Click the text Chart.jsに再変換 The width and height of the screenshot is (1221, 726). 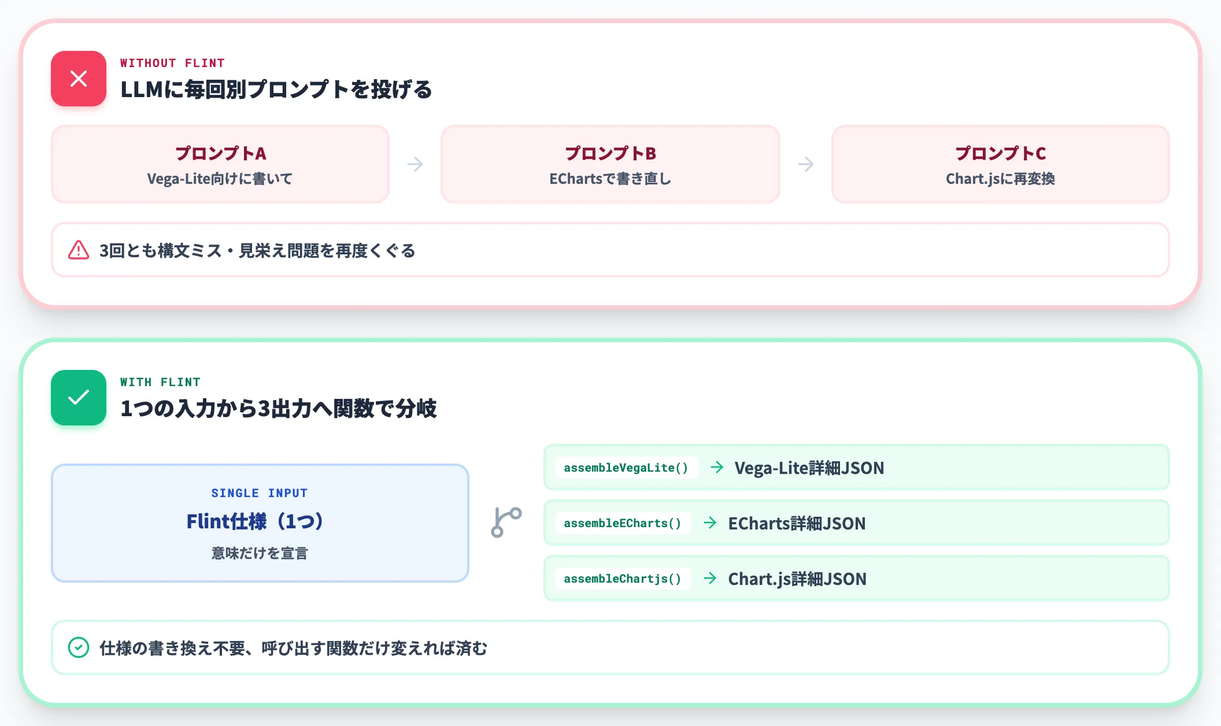pos(1001,179)
